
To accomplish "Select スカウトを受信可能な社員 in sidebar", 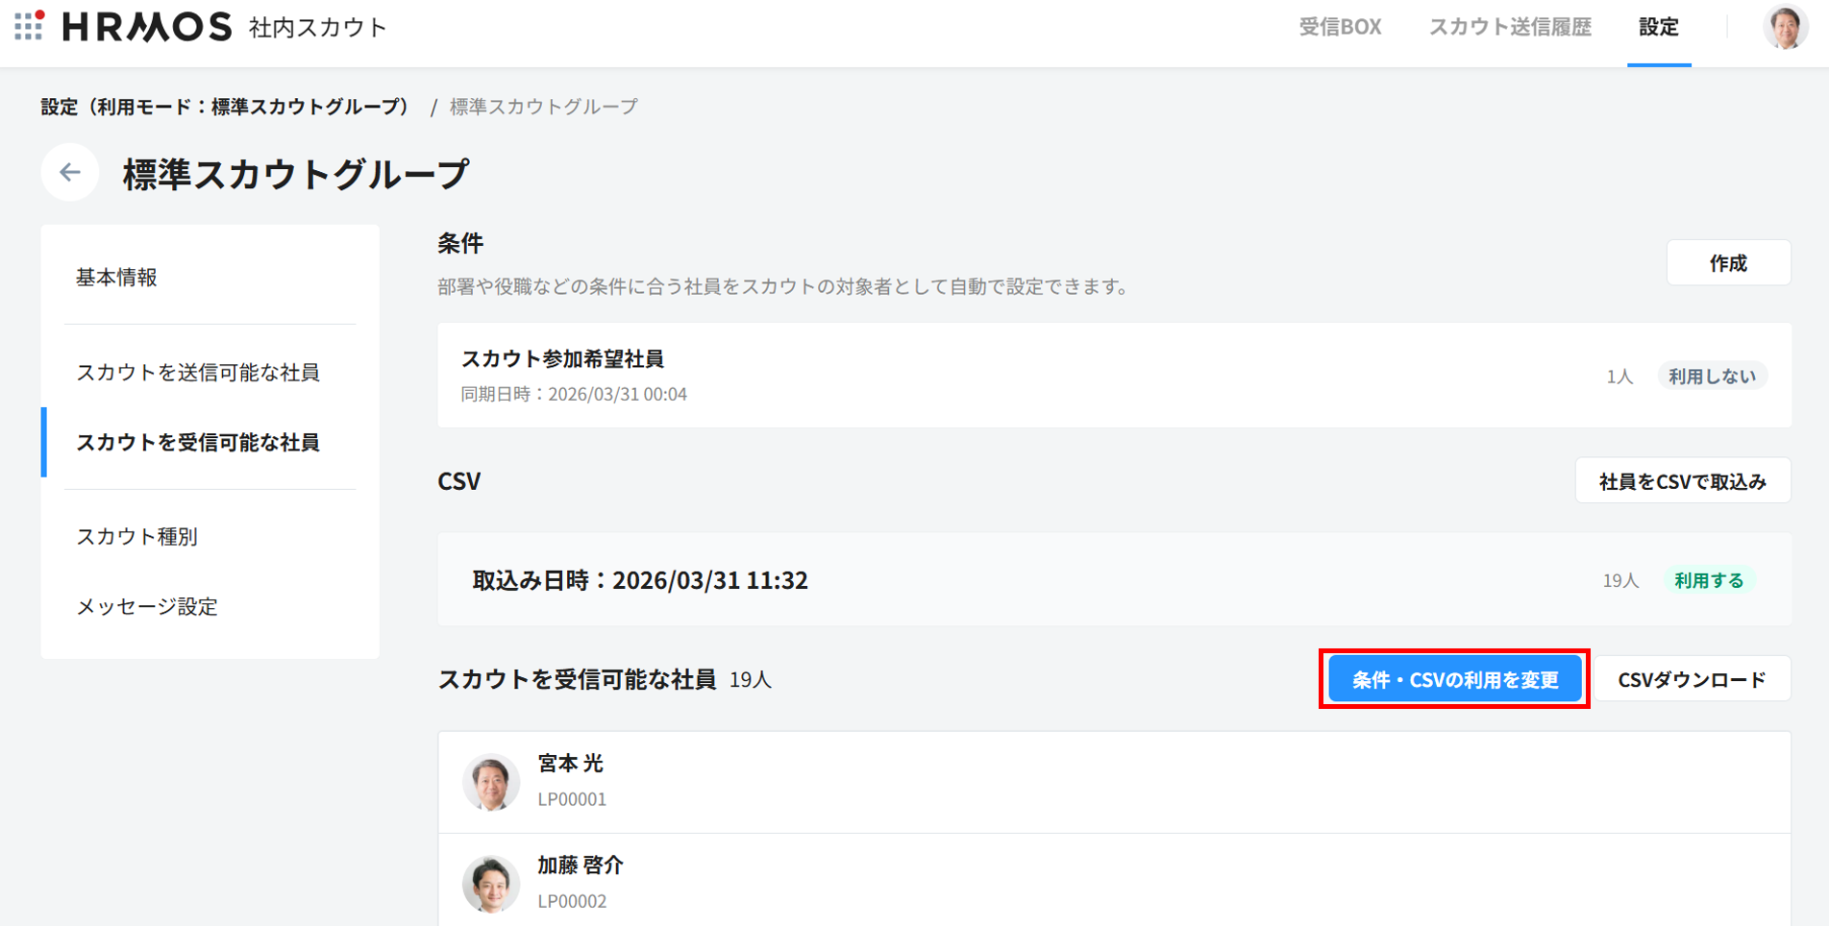I will (x=198, y=443).
